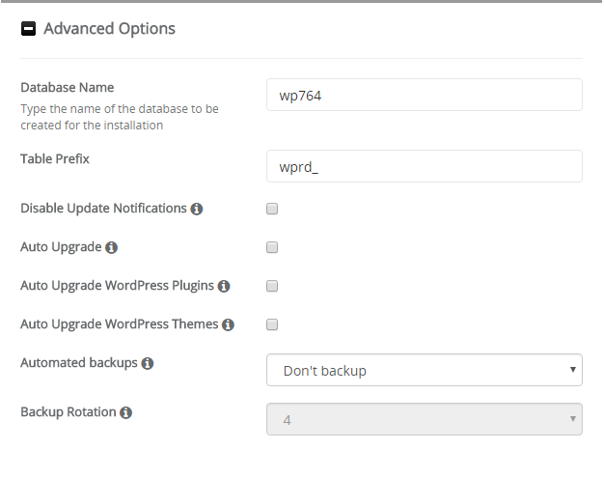Open the Backup Rotation dropdown
Image resolution: width=604 pixels, height=478 pixels.
(x=425, y=419)
